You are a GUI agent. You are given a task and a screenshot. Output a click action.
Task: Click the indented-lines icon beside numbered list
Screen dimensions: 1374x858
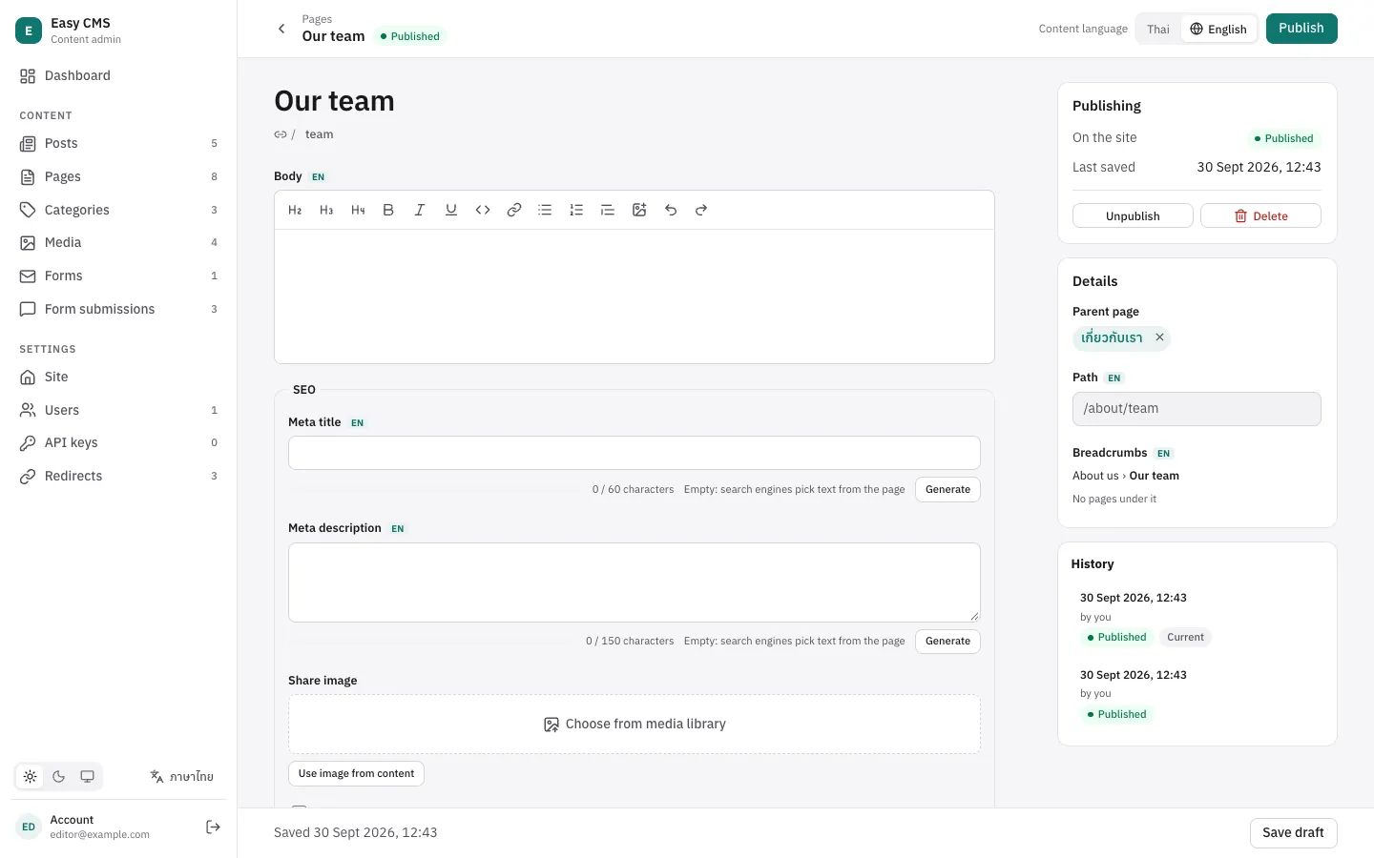pyautogui.click(x=608, y=210)
